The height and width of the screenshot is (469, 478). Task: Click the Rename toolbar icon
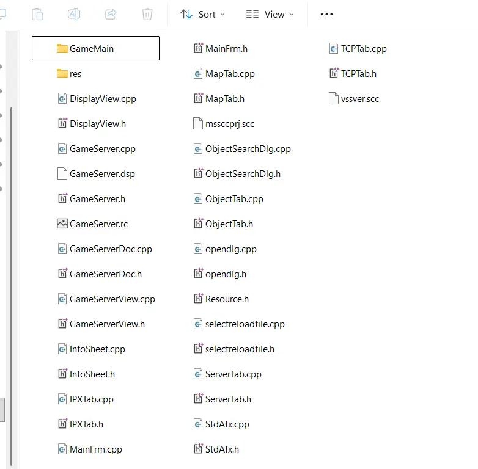(x=74, y=14)
